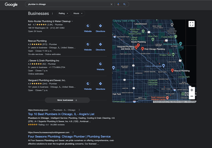The height and width of the screenshot is (148, 212).
Task: Click the magnifier search icon
Action: point(124,4)
